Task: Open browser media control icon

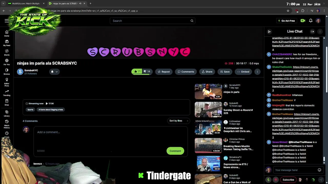Action: 312,11
